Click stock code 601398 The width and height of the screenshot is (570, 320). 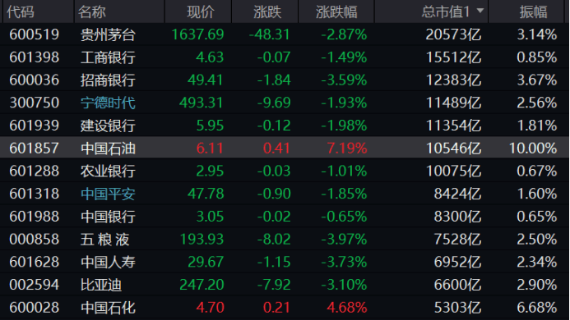35,57
